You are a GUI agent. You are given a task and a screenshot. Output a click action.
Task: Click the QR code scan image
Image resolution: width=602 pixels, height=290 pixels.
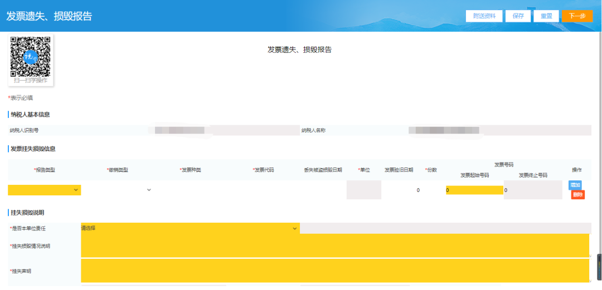[31, 56]
